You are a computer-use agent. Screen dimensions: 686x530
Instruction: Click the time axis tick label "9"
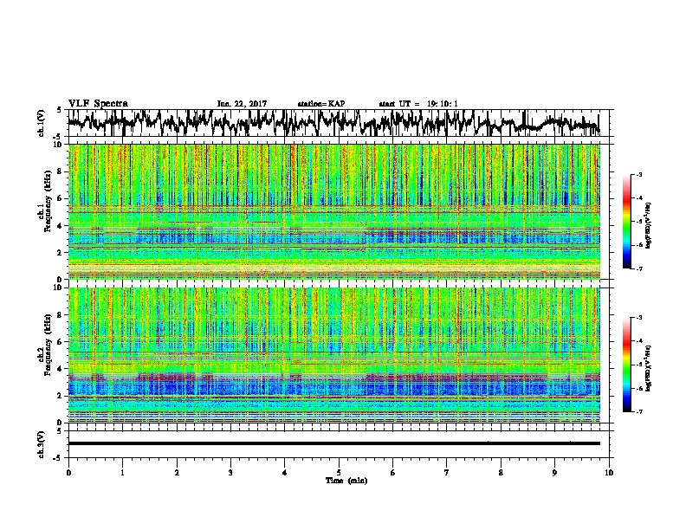tap(554, 473)
